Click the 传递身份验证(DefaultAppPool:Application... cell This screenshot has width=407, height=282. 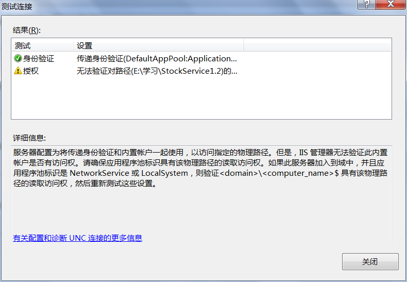click(157, 59)
